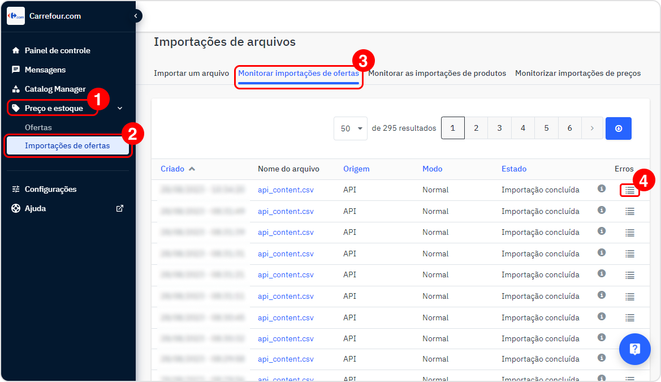
Task: Click the blue button next to pagination
Action: coord(619,128)
